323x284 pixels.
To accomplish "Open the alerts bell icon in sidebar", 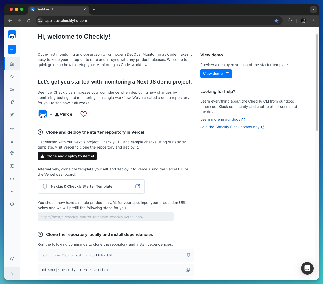I will pos(12,128).
